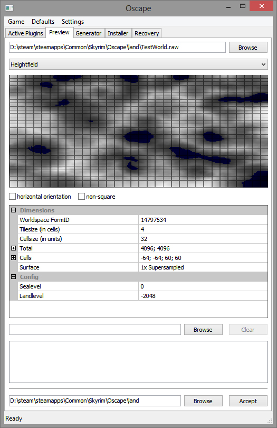This screenshot has height=428, width=277.
Task: Switch to the Active Plugins tab
Action: [x=26, y=33]
